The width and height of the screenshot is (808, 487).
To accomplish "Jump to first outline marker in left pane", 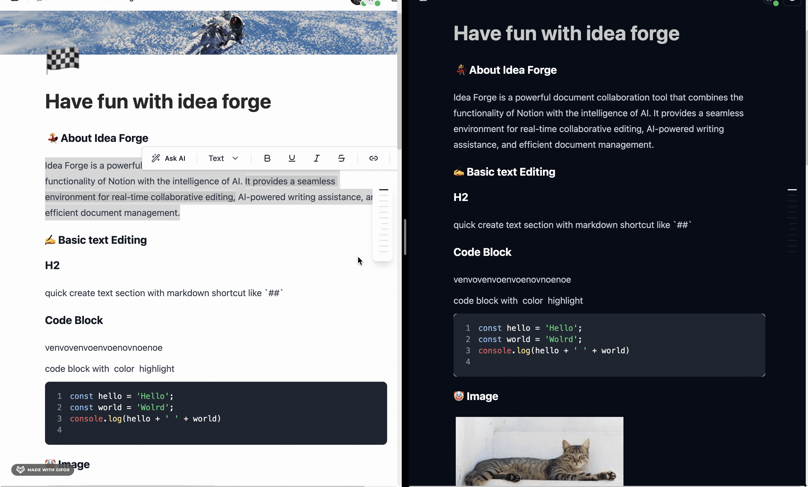I will coord(383,190).
